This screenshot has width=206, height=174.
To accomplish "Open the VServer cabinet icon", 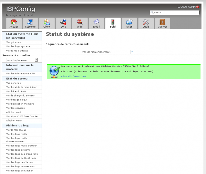I will click(162, 22).
